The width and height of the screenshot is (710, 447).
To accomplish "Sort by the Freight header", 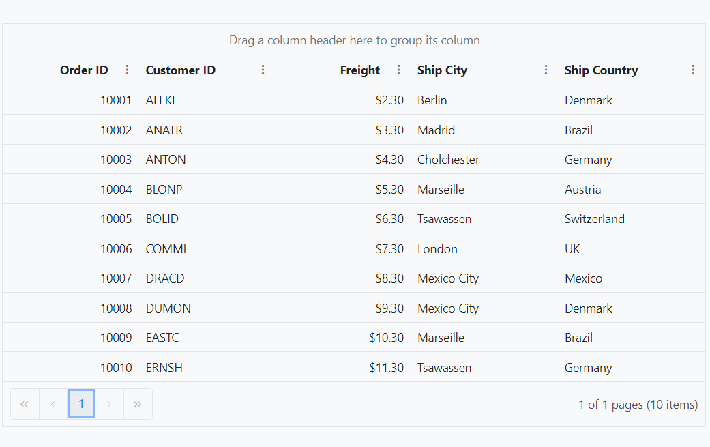I will (360, 70).
